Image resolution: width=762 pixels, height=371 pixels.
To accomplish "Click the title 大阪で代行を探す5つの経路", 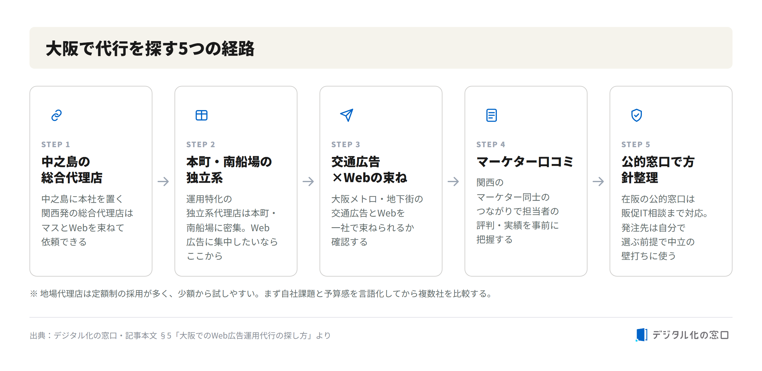I will [x=150, y=48].
